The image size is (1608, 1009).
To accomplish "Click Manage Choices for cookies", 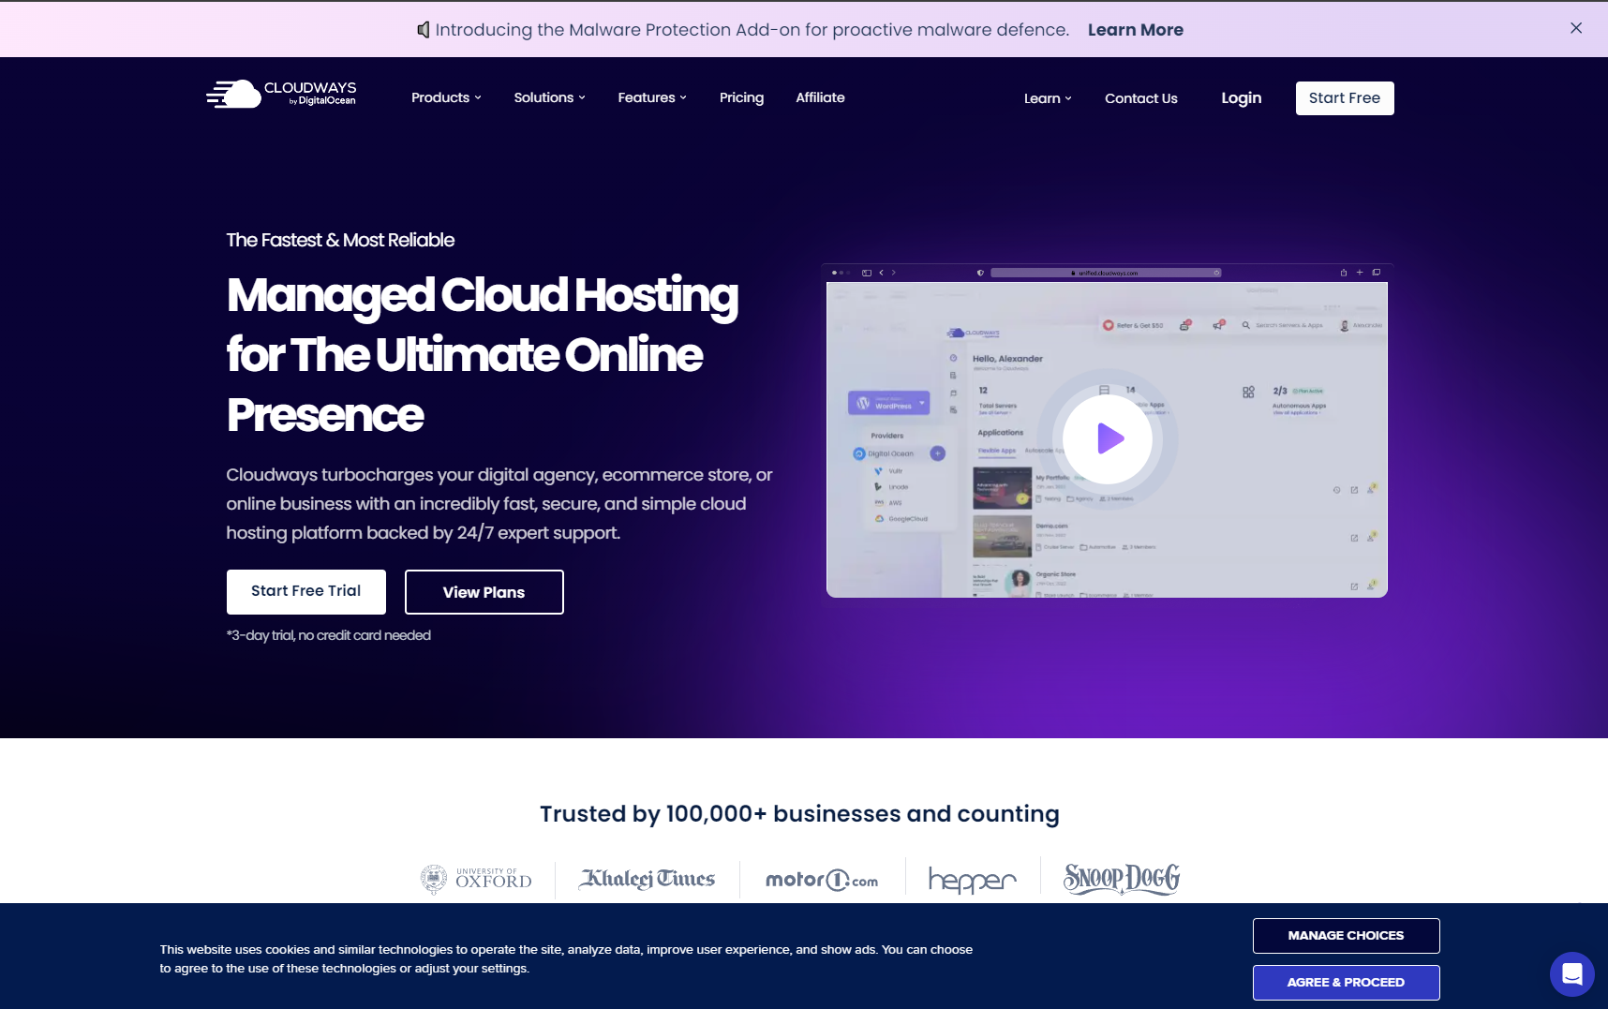I will click(x=1346, y=936).
